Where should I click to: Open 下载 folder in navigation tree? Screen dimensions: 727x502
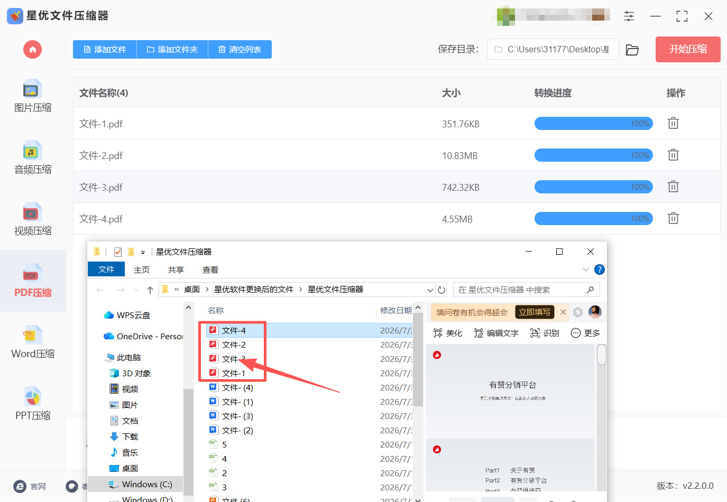tap(124, 436)
